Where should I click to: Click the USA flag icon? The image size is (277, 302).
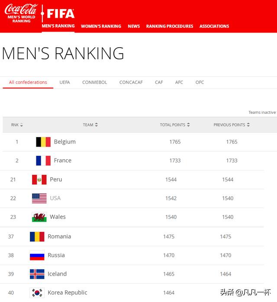(x=39, y=198)
